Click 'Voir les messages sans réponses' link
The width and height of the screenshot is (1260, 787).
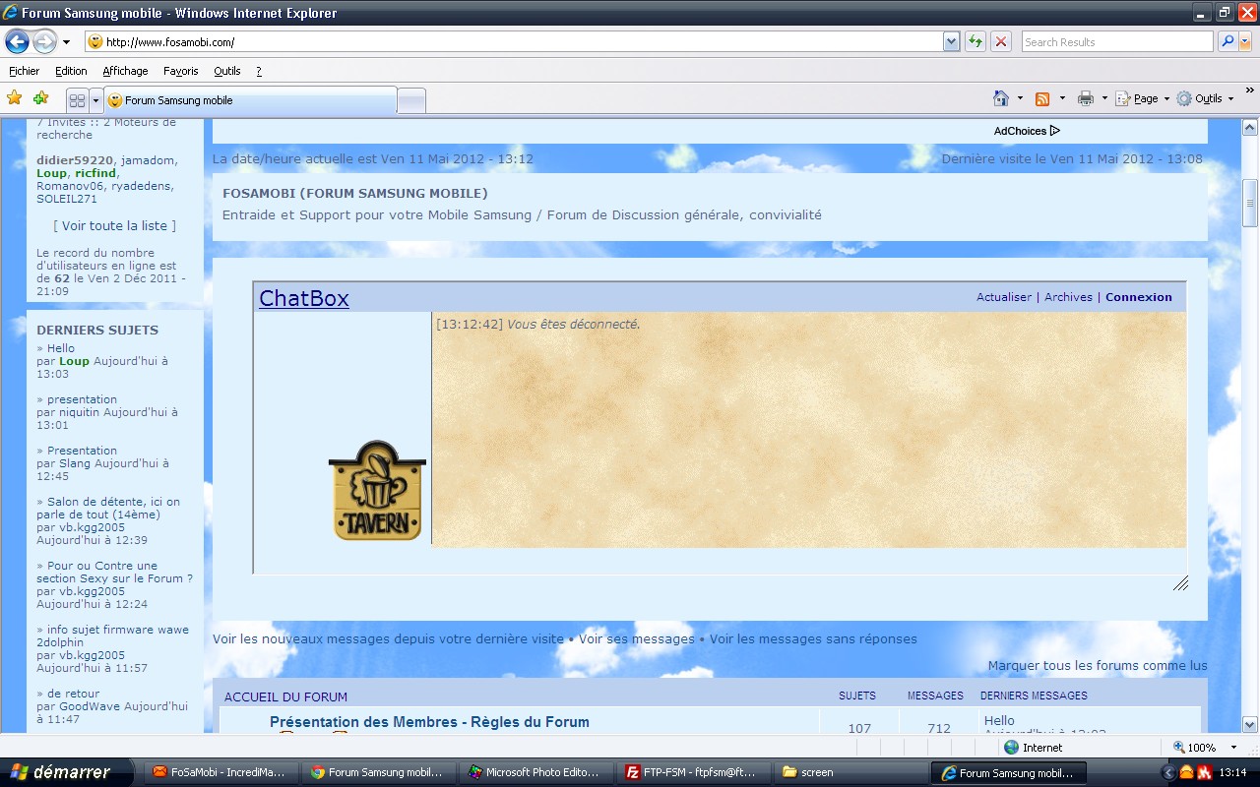pos(813,638)
